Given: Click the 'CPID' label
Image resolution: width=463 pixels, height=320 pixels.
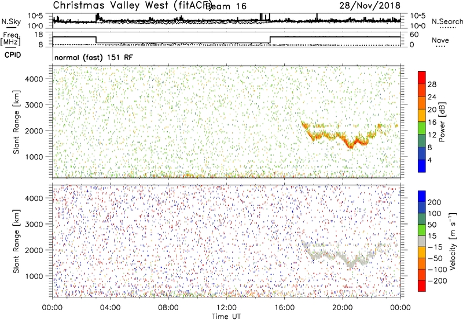Looking at the screenshot, I should click(x=13, y=55).
